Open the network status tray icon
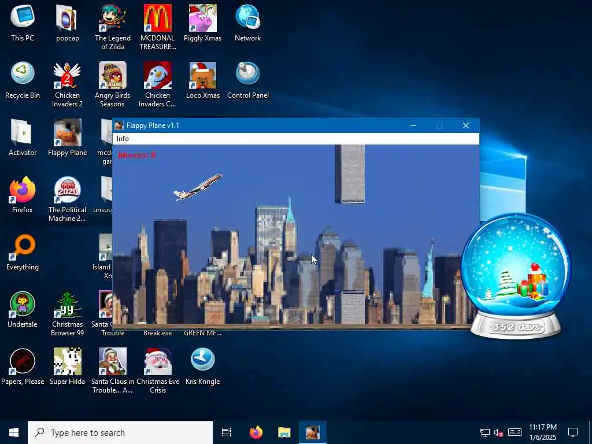592x444 pixels. (485, 432)
